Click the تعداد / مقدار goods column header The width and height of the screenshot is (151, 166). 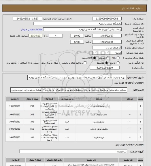pyautogui.click(x=32, y=99)
